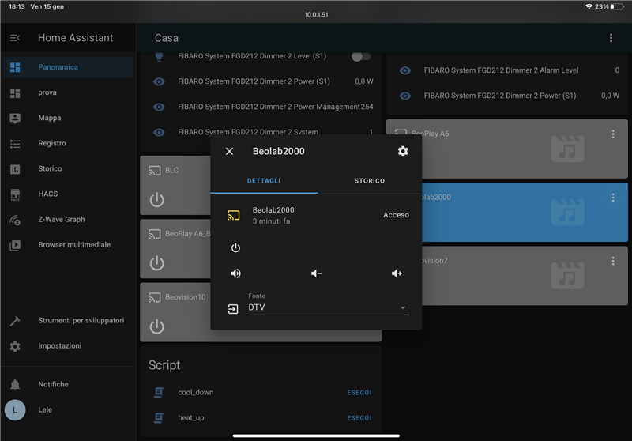Toggle the FIBARO Dimmer 2 Level switch
632x441 pixels.
(360, 56)
